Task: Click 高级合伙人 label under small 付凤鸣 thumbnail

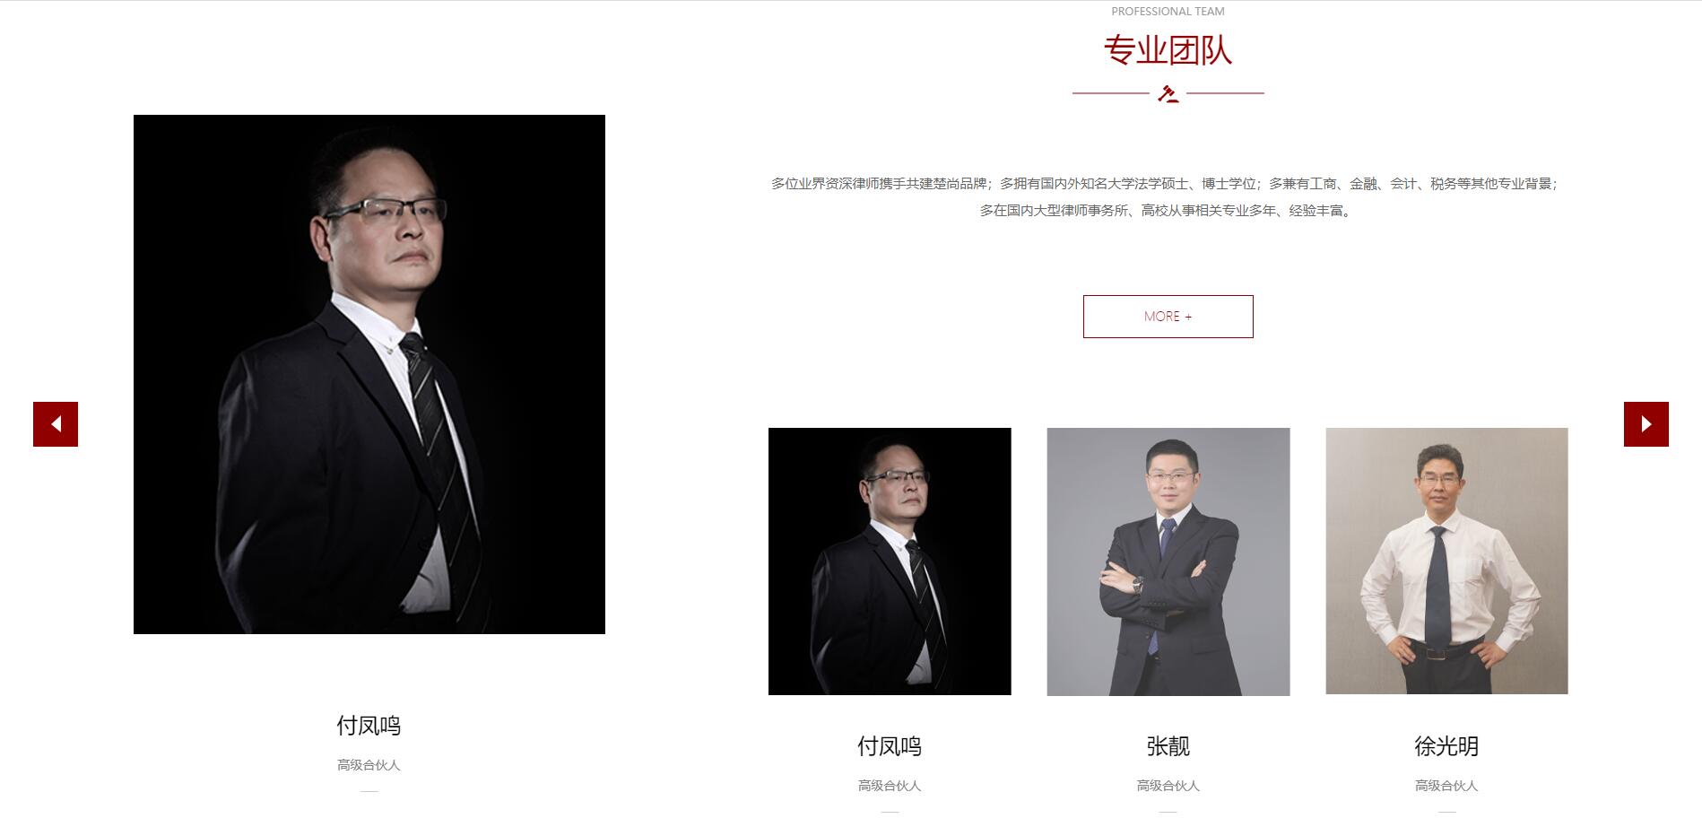Action: click(890, 786)
